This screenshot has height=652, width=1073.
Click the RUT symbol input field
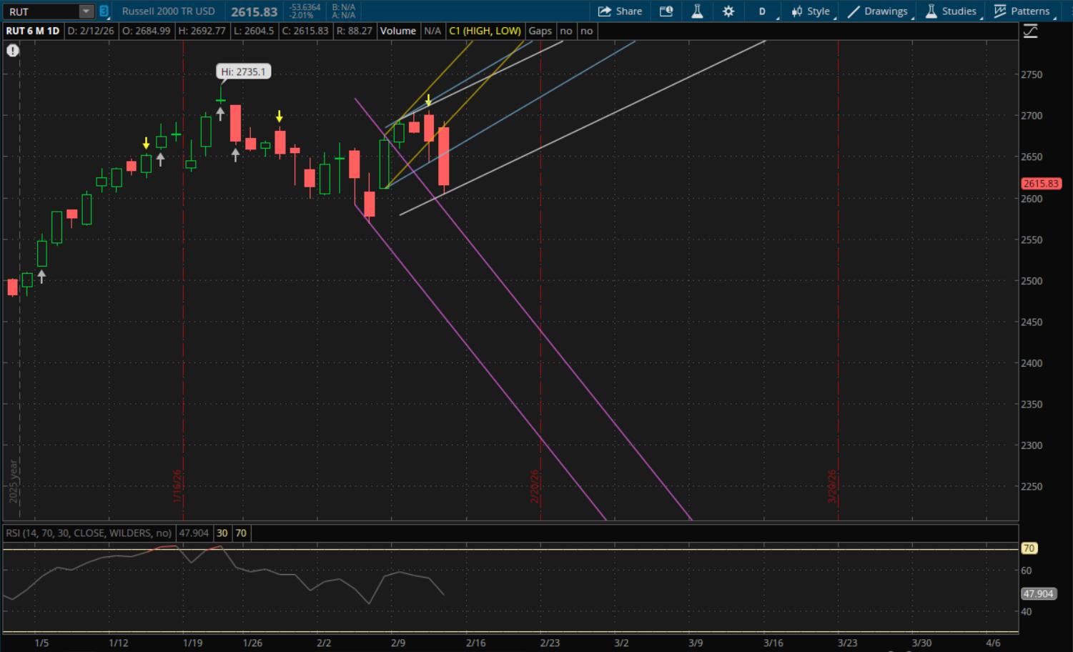pyautogui.click(x=40, y=11)
